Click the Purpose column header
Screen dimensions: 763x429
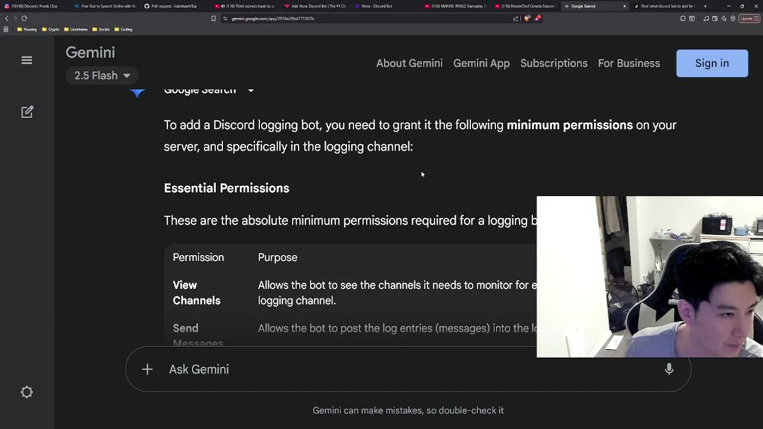point(278,257)
